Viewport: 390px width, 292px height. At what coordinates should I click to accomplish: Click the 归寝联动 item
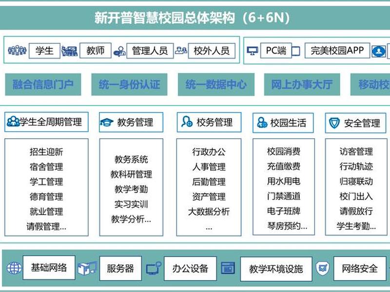pyautogui.click(x=356, y=182)
